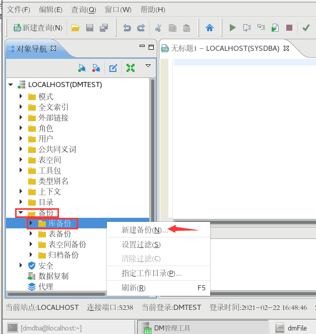Close the 对象导航 tab
The width and height of the screenshot is (316, 334).
pyautogui.click(x=53, y=49)
